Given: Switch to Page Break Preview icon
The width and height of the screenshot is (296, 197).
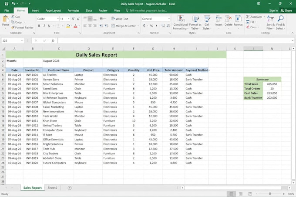Looking at the screenshot, I should click(250, 194).
